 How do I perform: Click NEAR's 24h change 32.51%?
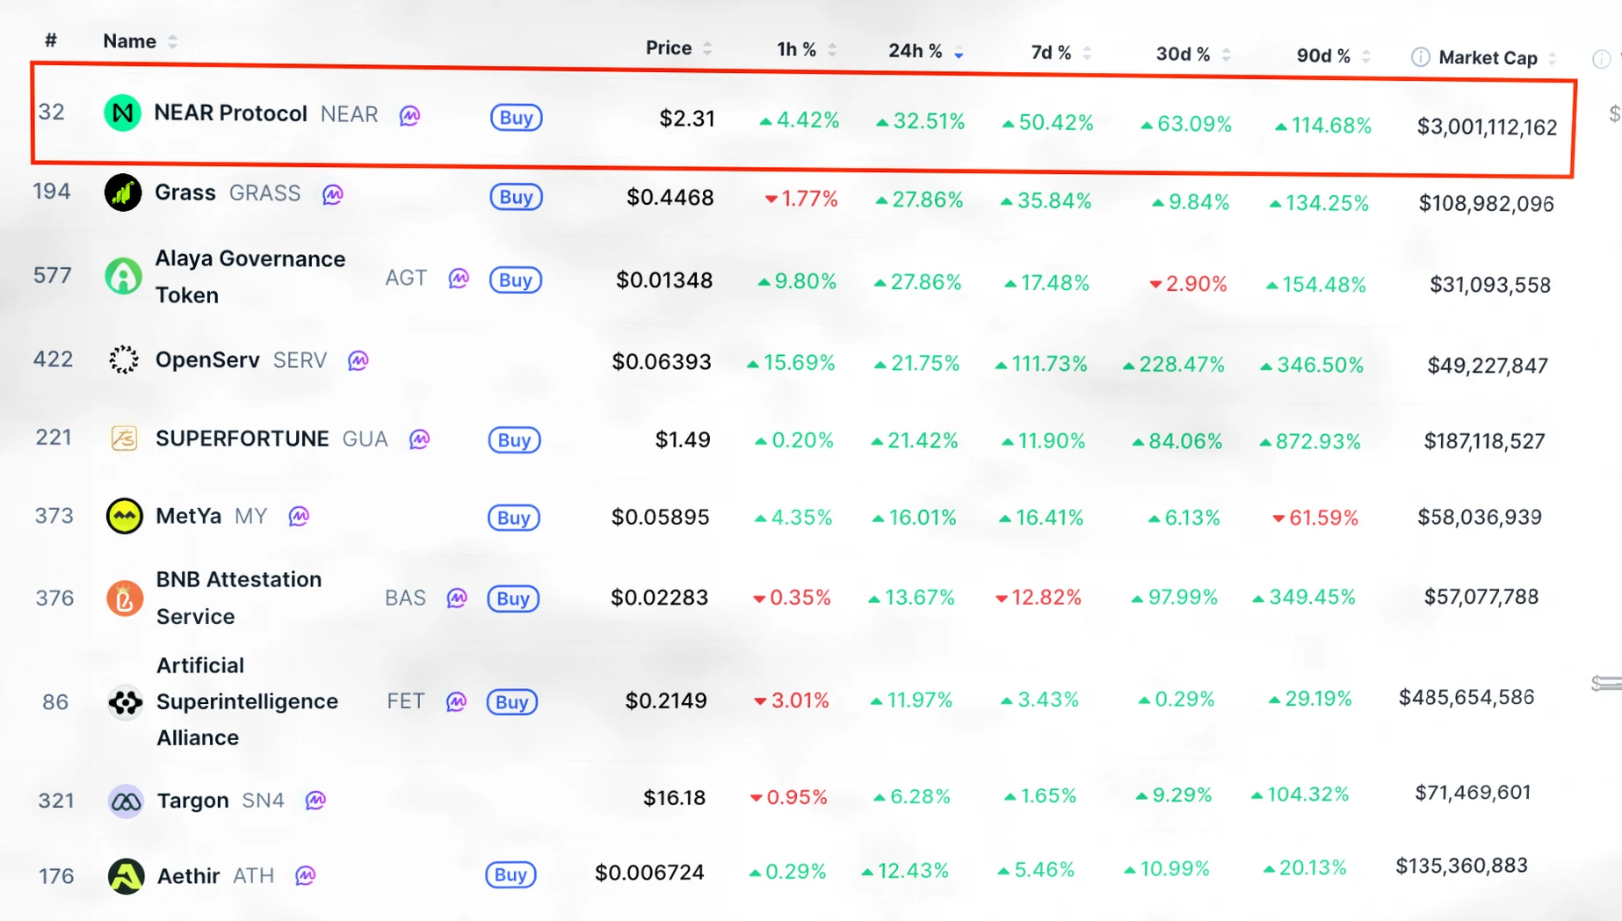point(920,121)
